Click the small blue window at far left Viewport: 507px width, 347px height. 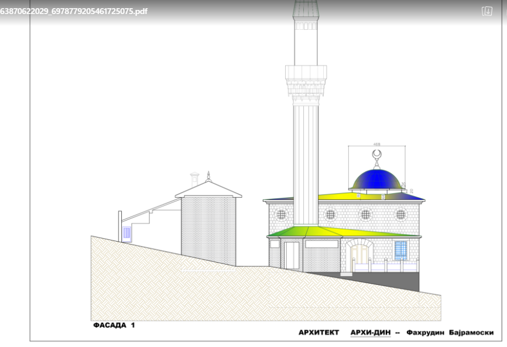pos(127,233)
